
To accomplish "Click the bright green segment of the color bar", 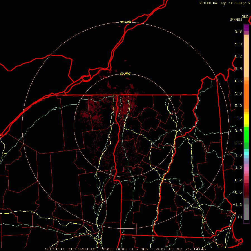I will pyautogui.click(x=246, y=135).
